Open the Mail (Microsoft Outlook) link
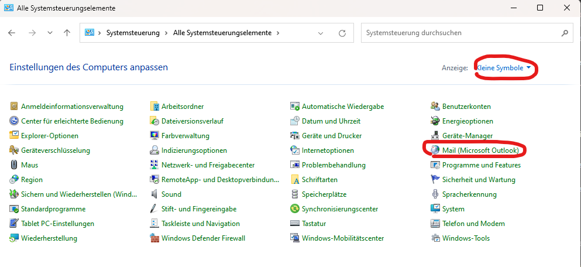Image resolution: width=581 pixels, height=267 pixels. click(480, 150)
